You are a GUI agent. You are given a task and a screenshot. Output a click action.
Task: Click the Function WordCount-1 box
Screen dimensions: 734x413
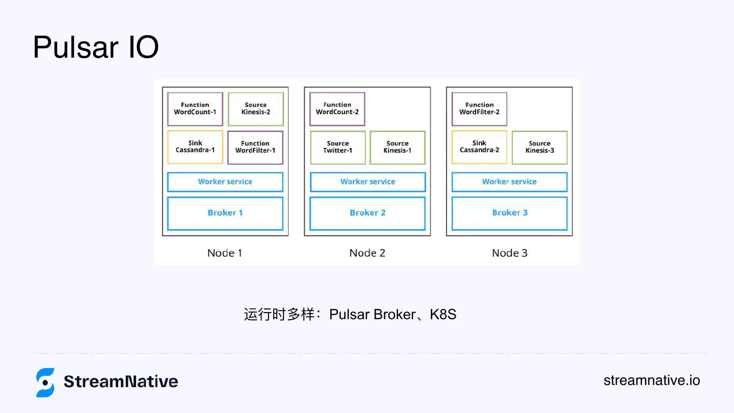coord(195,109)
